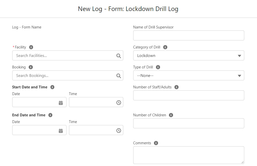The width and height of the screenshot is (257, 166).
Task: Click the Category of Drill info icon
Action: (165, 47)
